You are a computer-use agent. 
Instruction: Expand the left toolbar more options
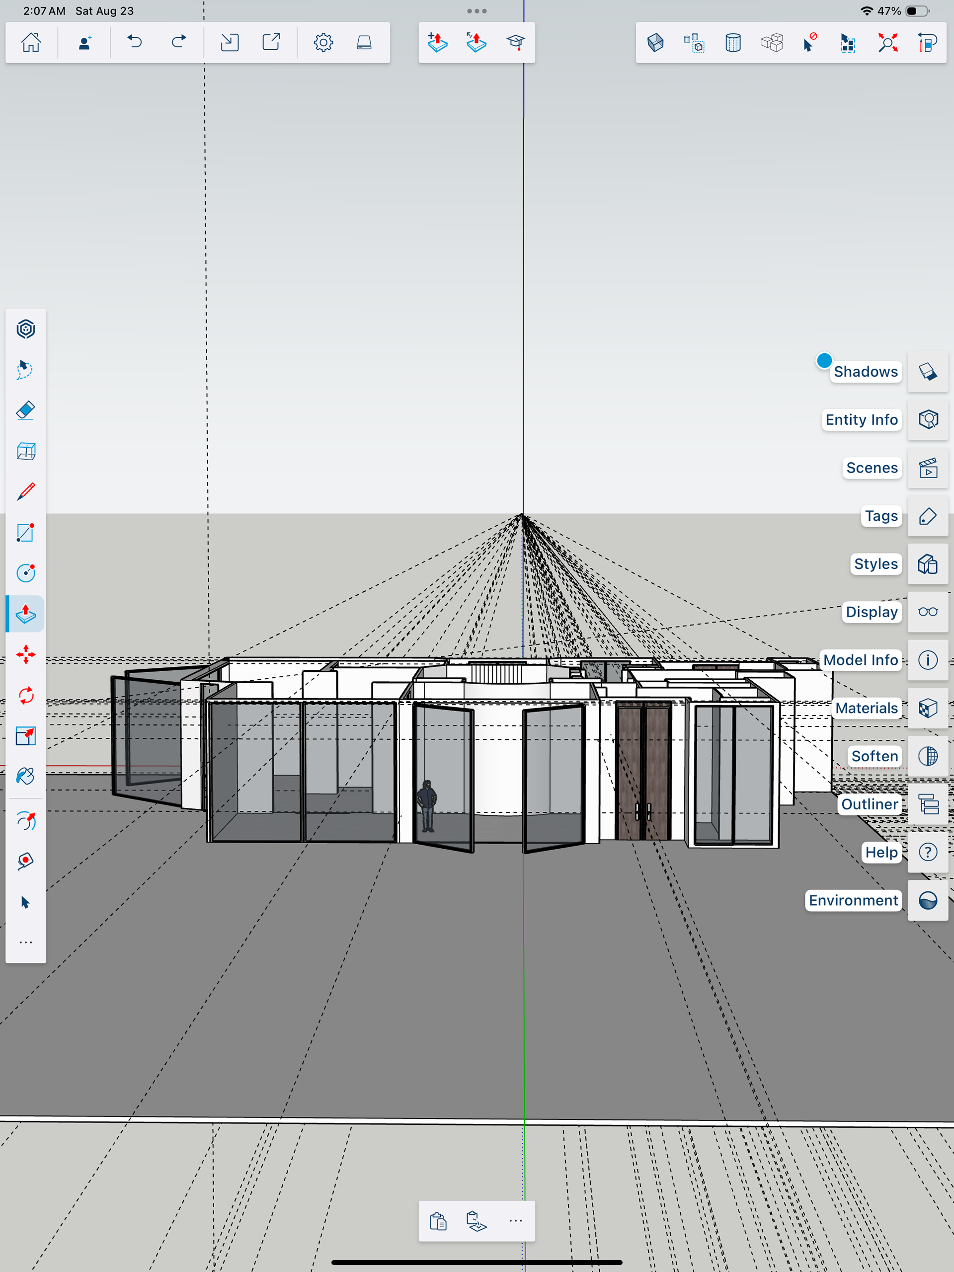(26, 943)
